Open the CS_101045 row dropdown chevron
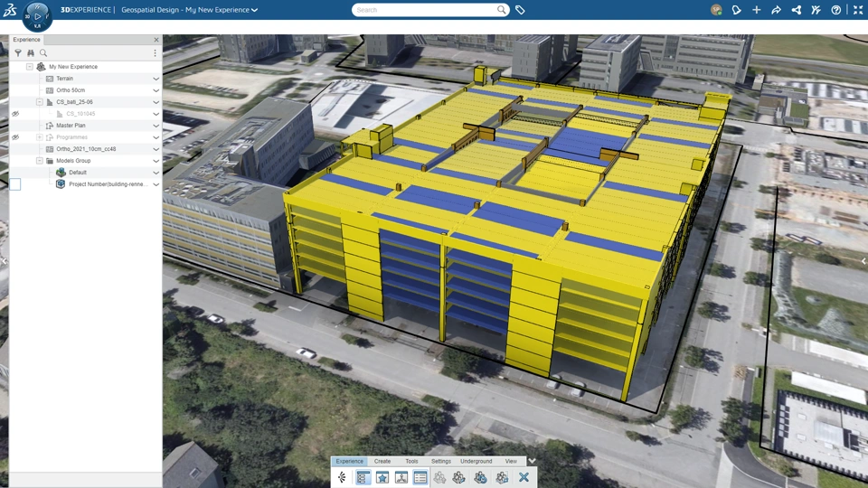Image resolution: width=868 pixels, height=488 pixels. pyautogui.click(x=156, y=114)
